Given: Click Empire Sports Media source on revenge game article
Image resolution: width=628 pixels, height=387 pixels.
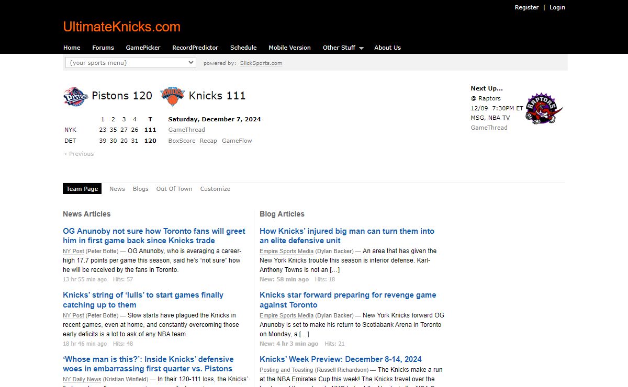Looking at the screenshot, I should tap(286, 315).
